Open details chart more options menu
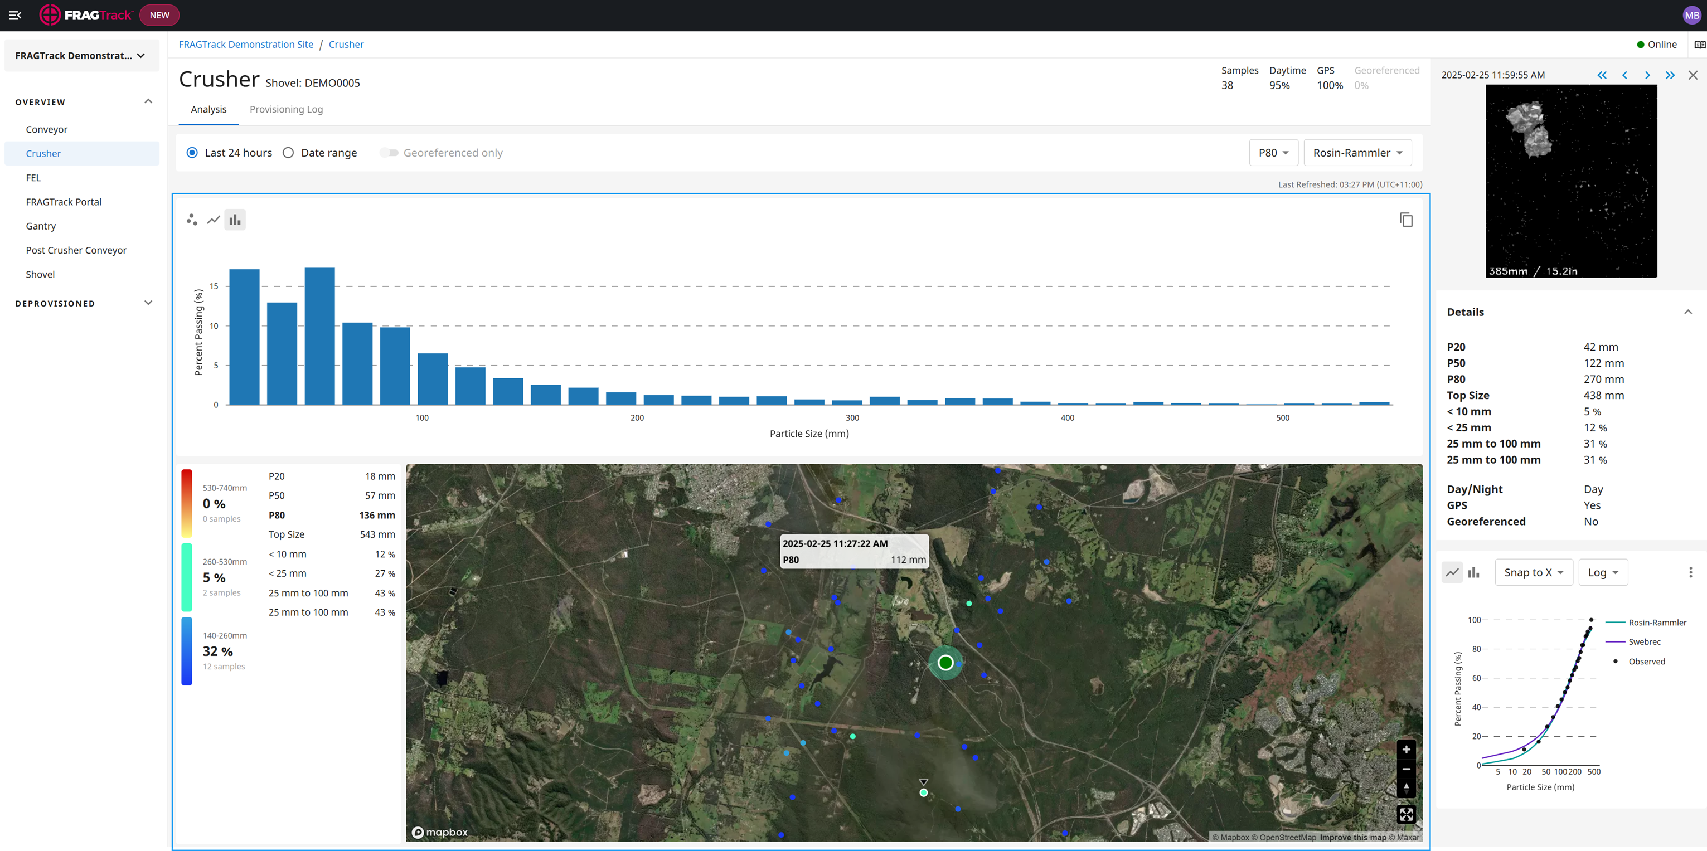The image size is (1707, 851). 1690,572
